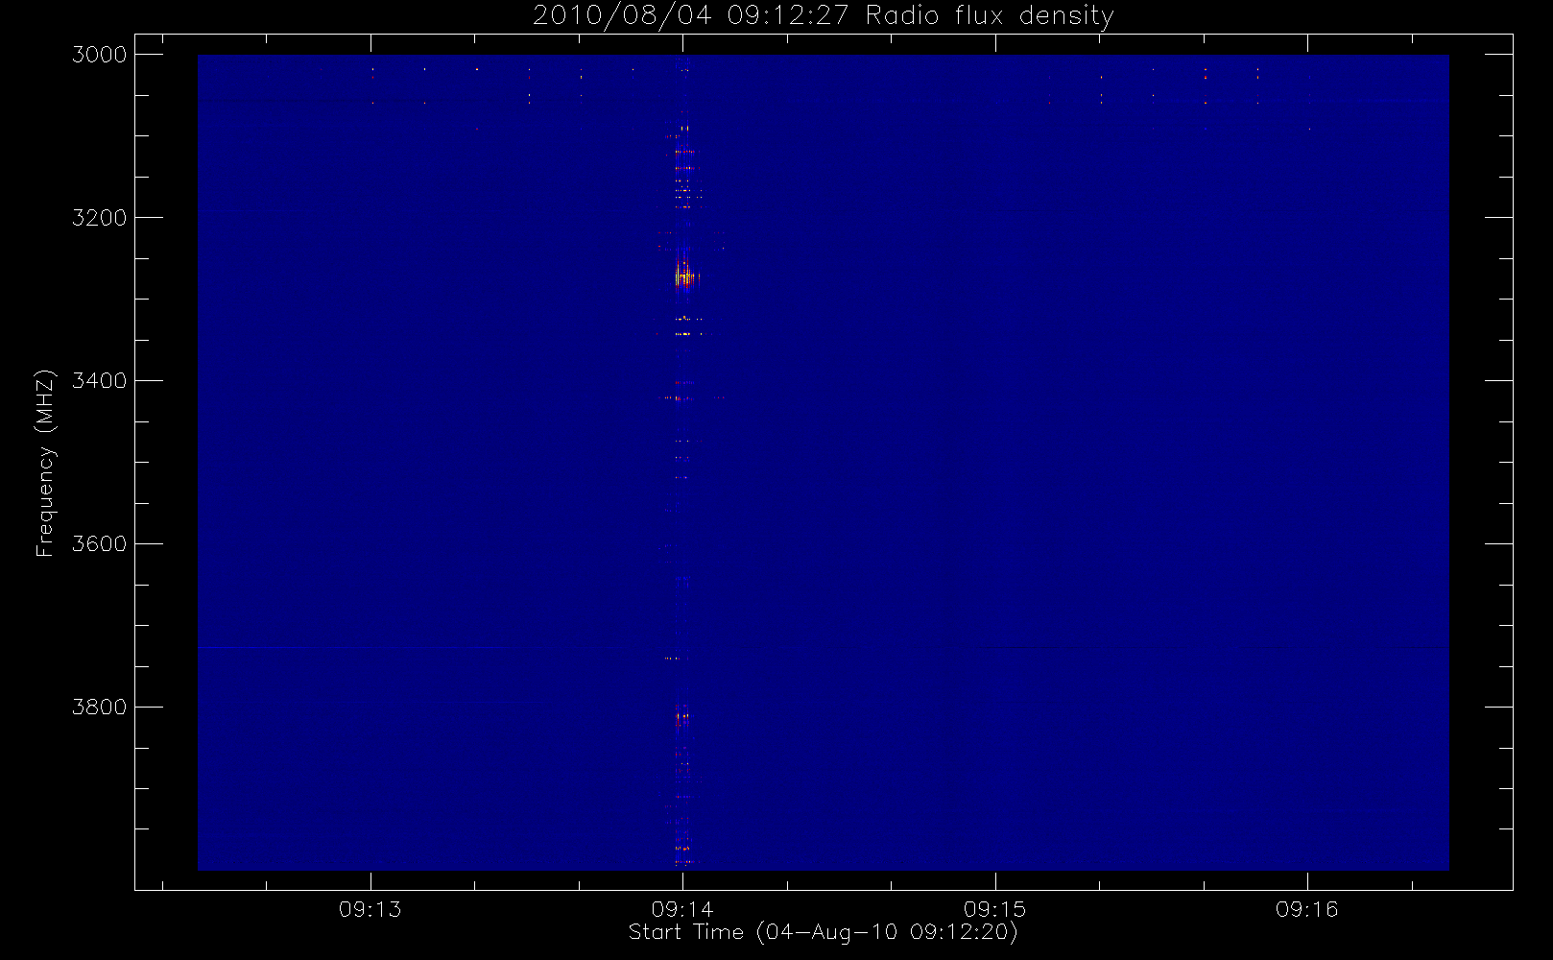1553x960 pixels.
Task: Select the 09:14 time axis label
Action: 682,909
